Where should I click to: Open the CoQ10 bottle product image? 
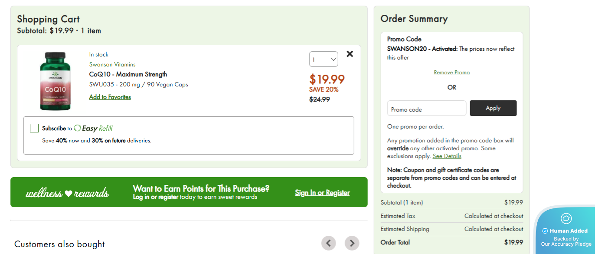(55, 81)
